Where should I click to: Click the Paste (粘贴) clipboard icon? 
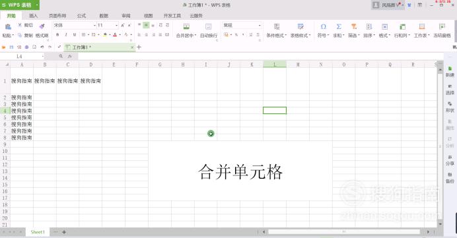click(x=8, y=27)
